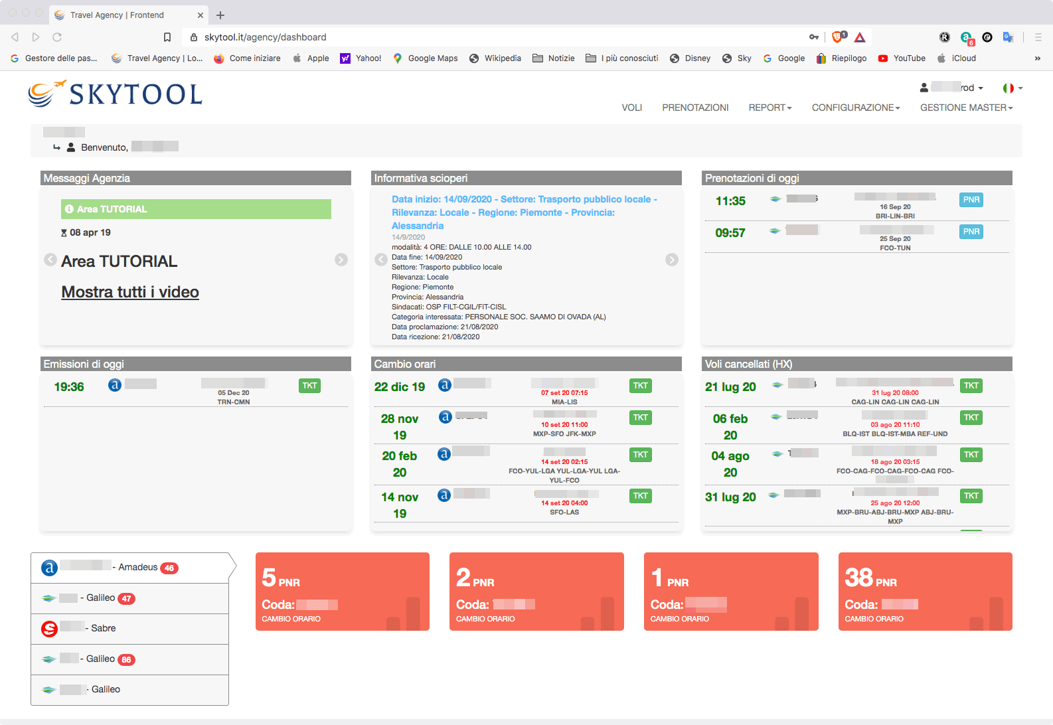
Task: Click the Brave shields icon
Action: [839, 37]
